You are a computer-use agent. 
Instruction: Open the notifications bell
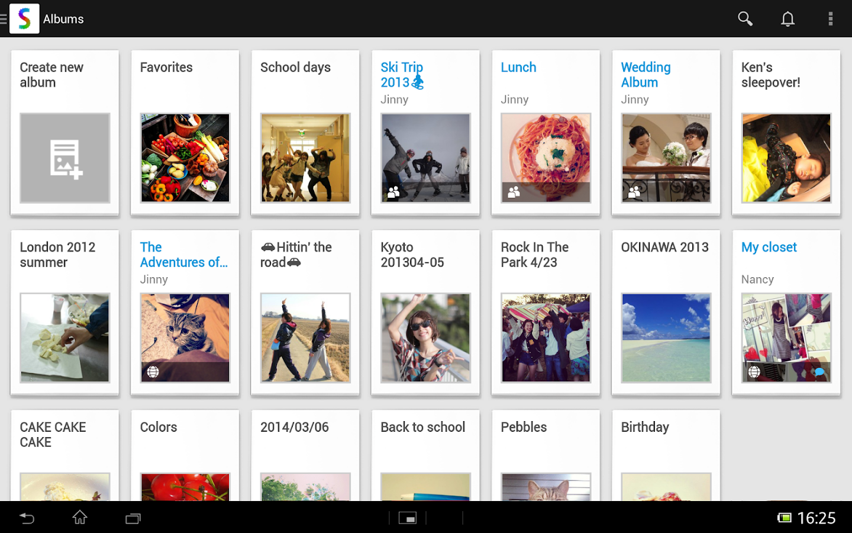pyautogui.click(x=788, y=19)
